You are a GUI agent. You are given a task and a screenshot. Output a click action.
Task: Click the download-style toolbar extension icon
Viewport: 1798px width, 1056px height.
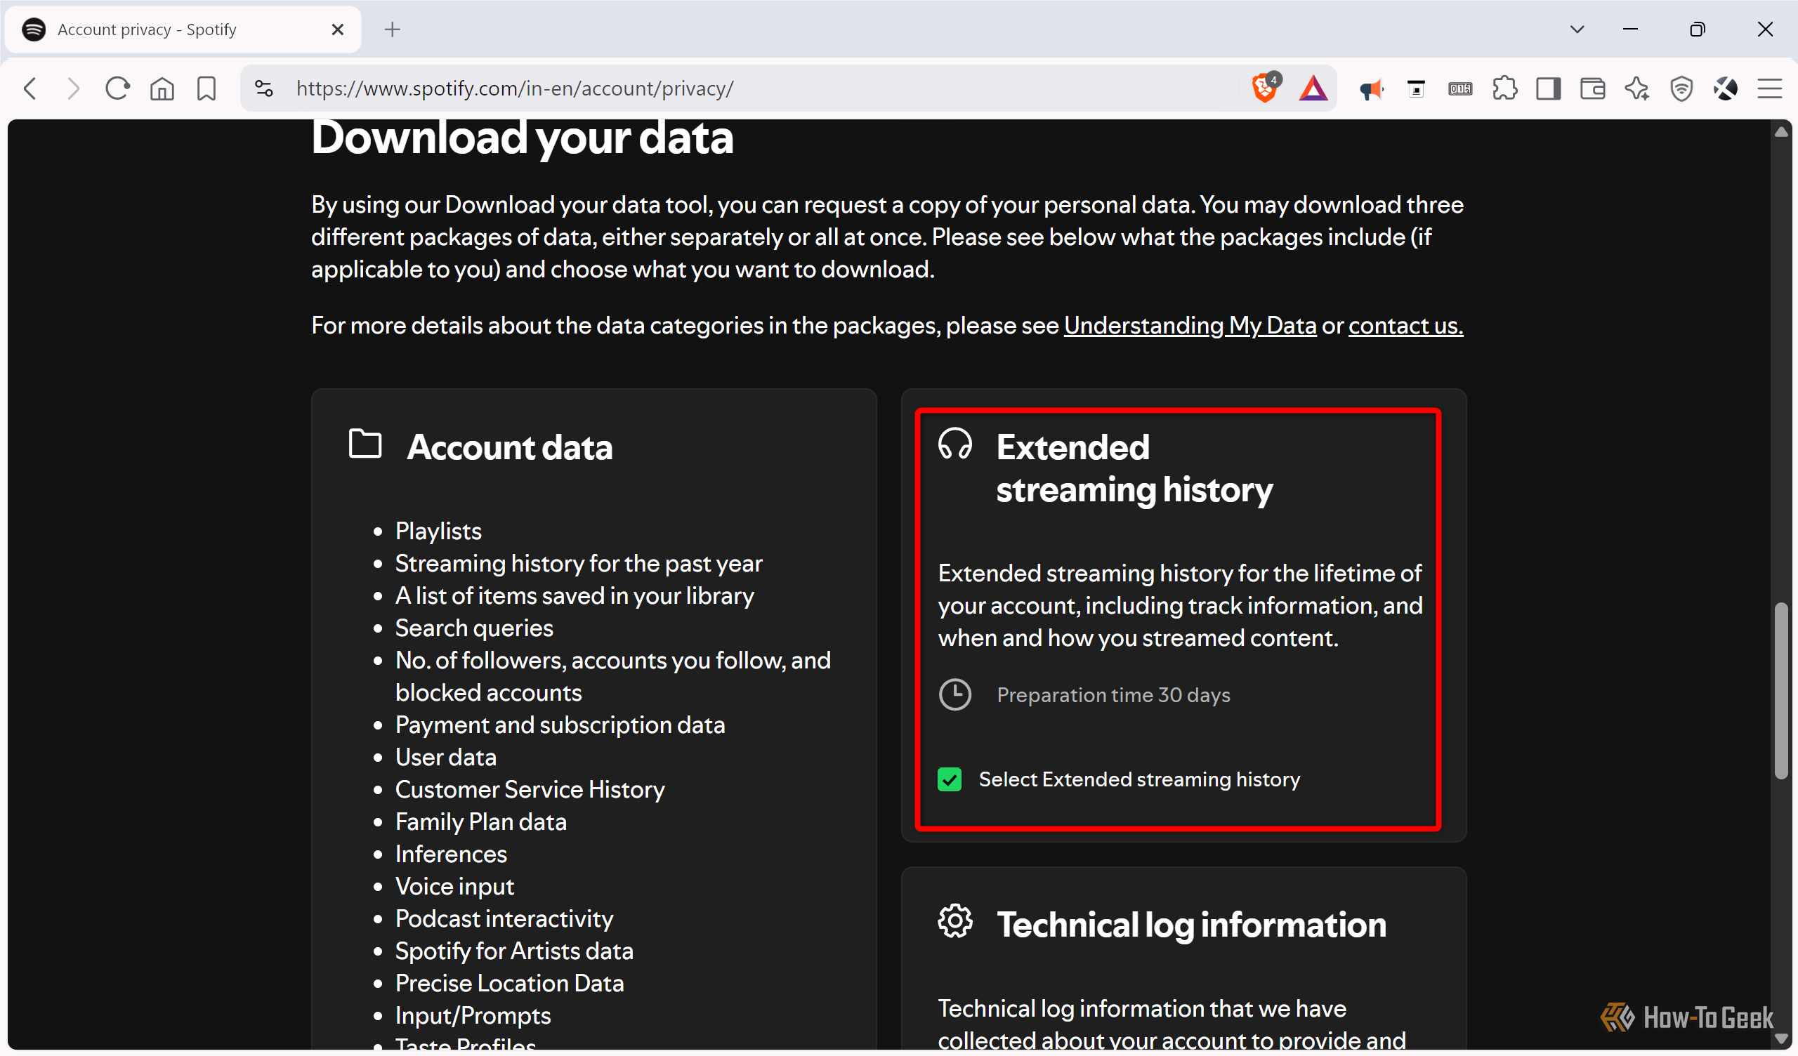click(1415, 88)
